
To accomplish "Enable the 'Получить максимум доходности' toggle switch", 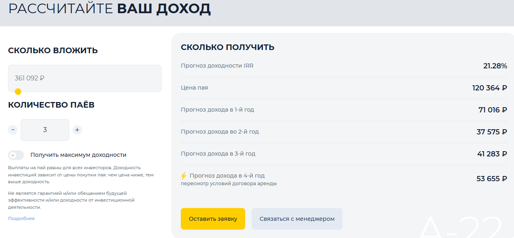I will tap(16, 155).
